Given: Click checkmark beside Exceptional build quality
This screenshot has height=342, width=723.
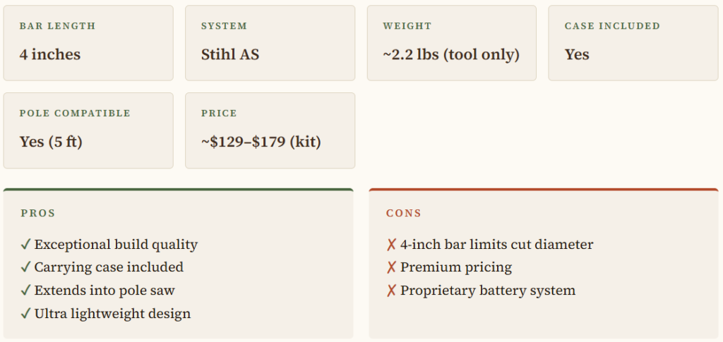Looking at the screenshot, I should [25, 245].
